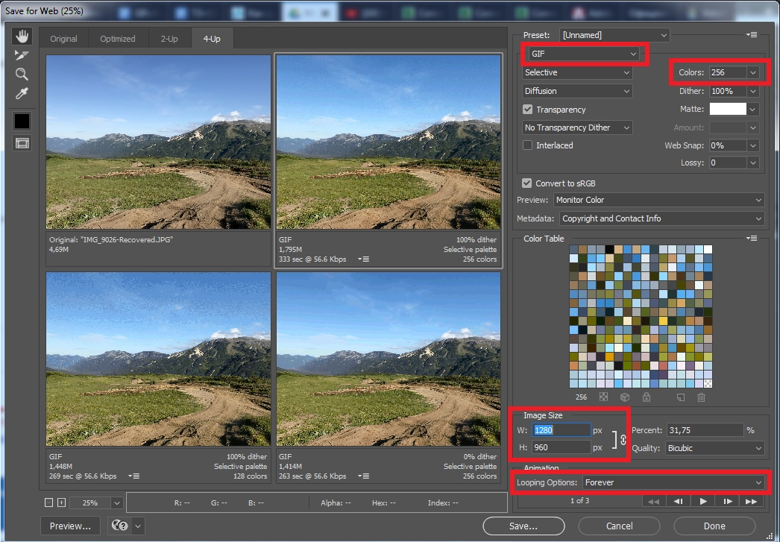
Task: Play the animation preview
Action: [703, 501]
